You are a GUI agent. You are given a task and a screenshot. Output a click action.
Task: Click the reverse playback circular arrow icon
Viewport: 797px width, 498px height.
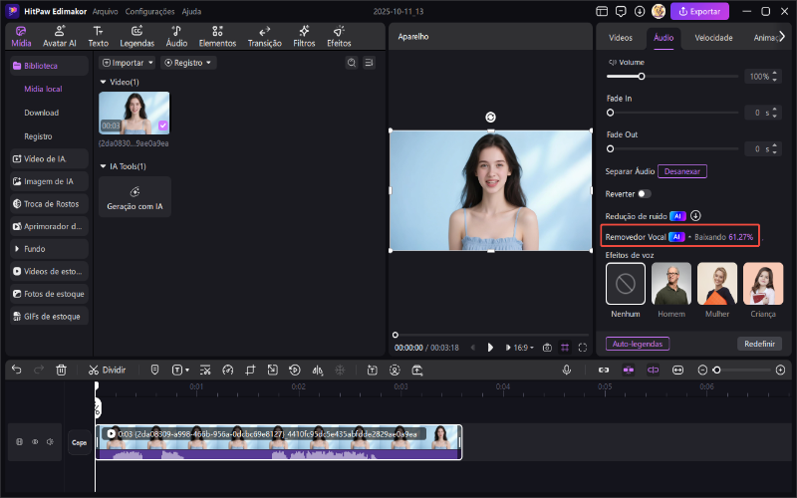(295, 370)
